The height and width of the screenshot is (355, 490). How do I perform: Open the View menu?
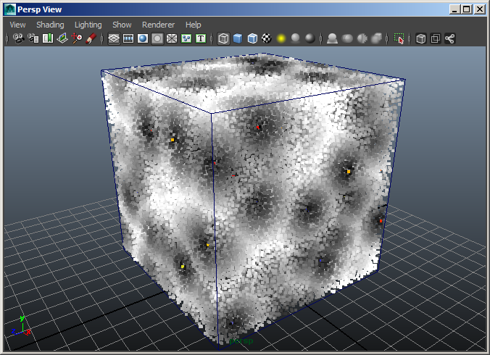coord(17,25)
